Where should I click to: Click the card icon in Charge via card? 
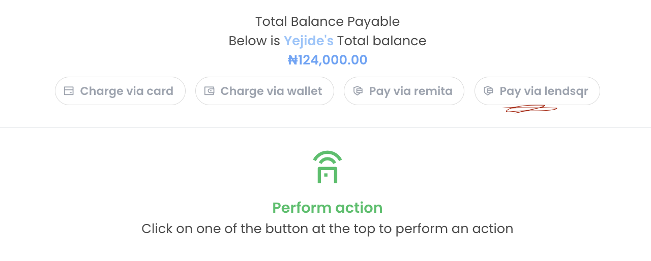pyautogui.click(x=69, y=91)
